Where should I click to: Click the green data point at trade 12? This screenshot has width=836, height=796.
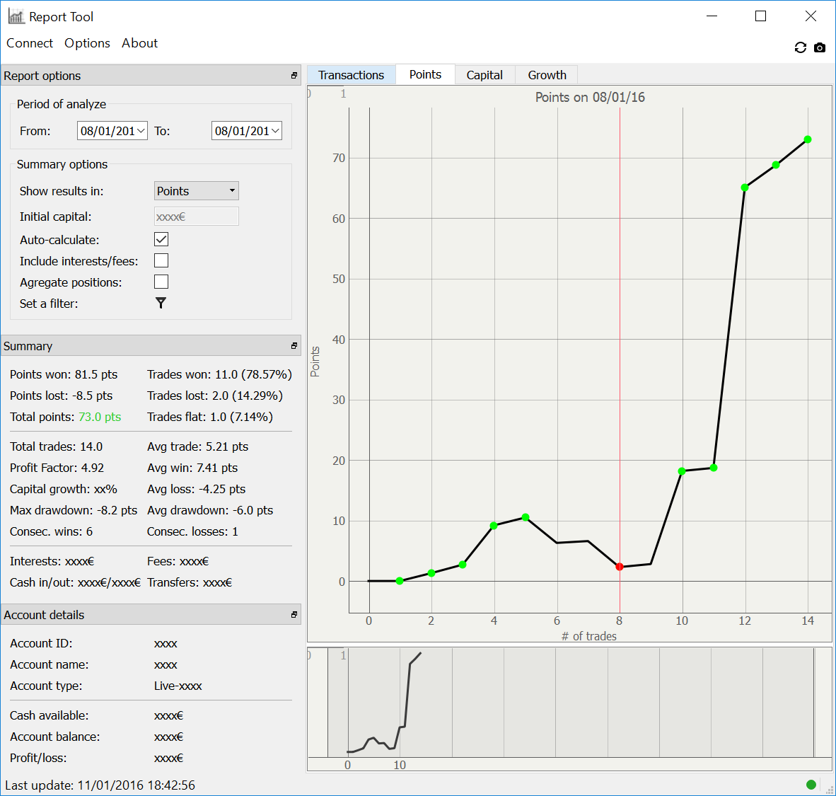coord(745,188)
